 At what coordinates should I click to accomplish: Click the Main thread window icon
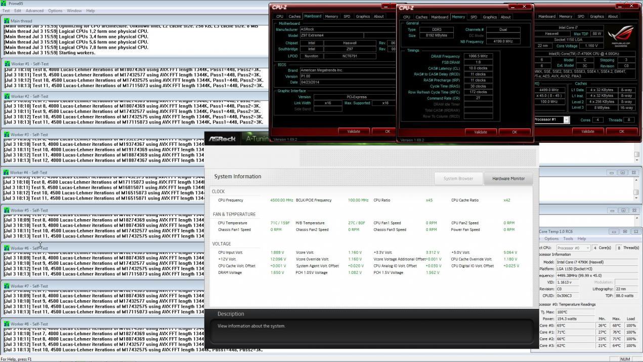(x=7, y=21)
